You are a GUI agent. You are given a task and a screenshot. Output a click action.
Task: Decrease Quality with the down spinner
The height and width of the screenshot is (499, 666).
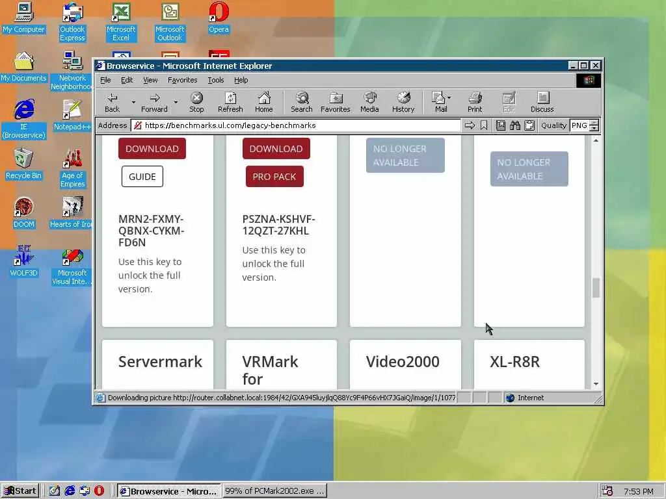click(594, 128)
